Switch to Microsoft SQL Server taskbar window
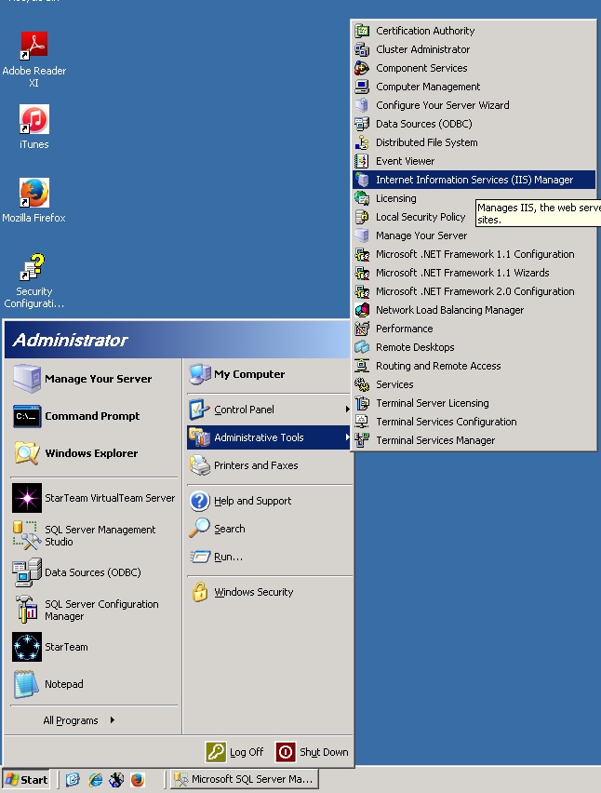 pyautogui.click(x=245, y=780)
